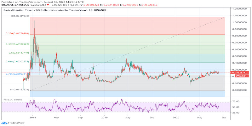Click the countdown timer 09:32:51 tag
252x126 pixels.
[242, 76]
